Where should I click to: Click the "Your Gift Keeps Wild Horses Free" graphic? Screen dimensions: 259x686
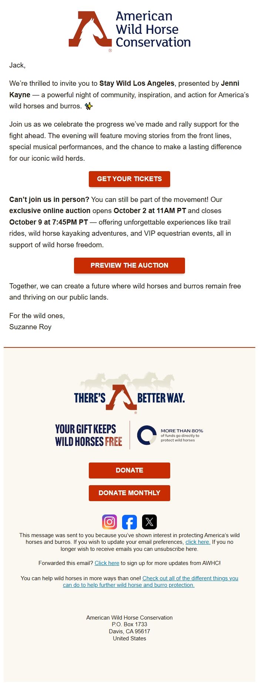(89, 435)
